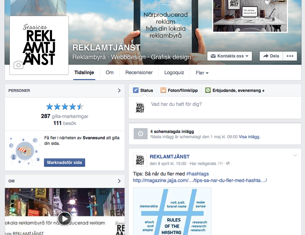Click the [?] help marker beside Har redigerats

click(220, 164)
